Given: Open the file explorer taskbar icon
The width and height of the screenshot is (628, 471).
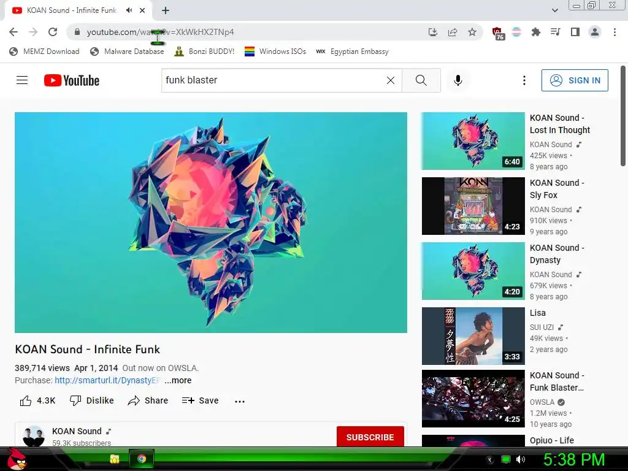Looking at the screenshot, I should click(115, 459).
